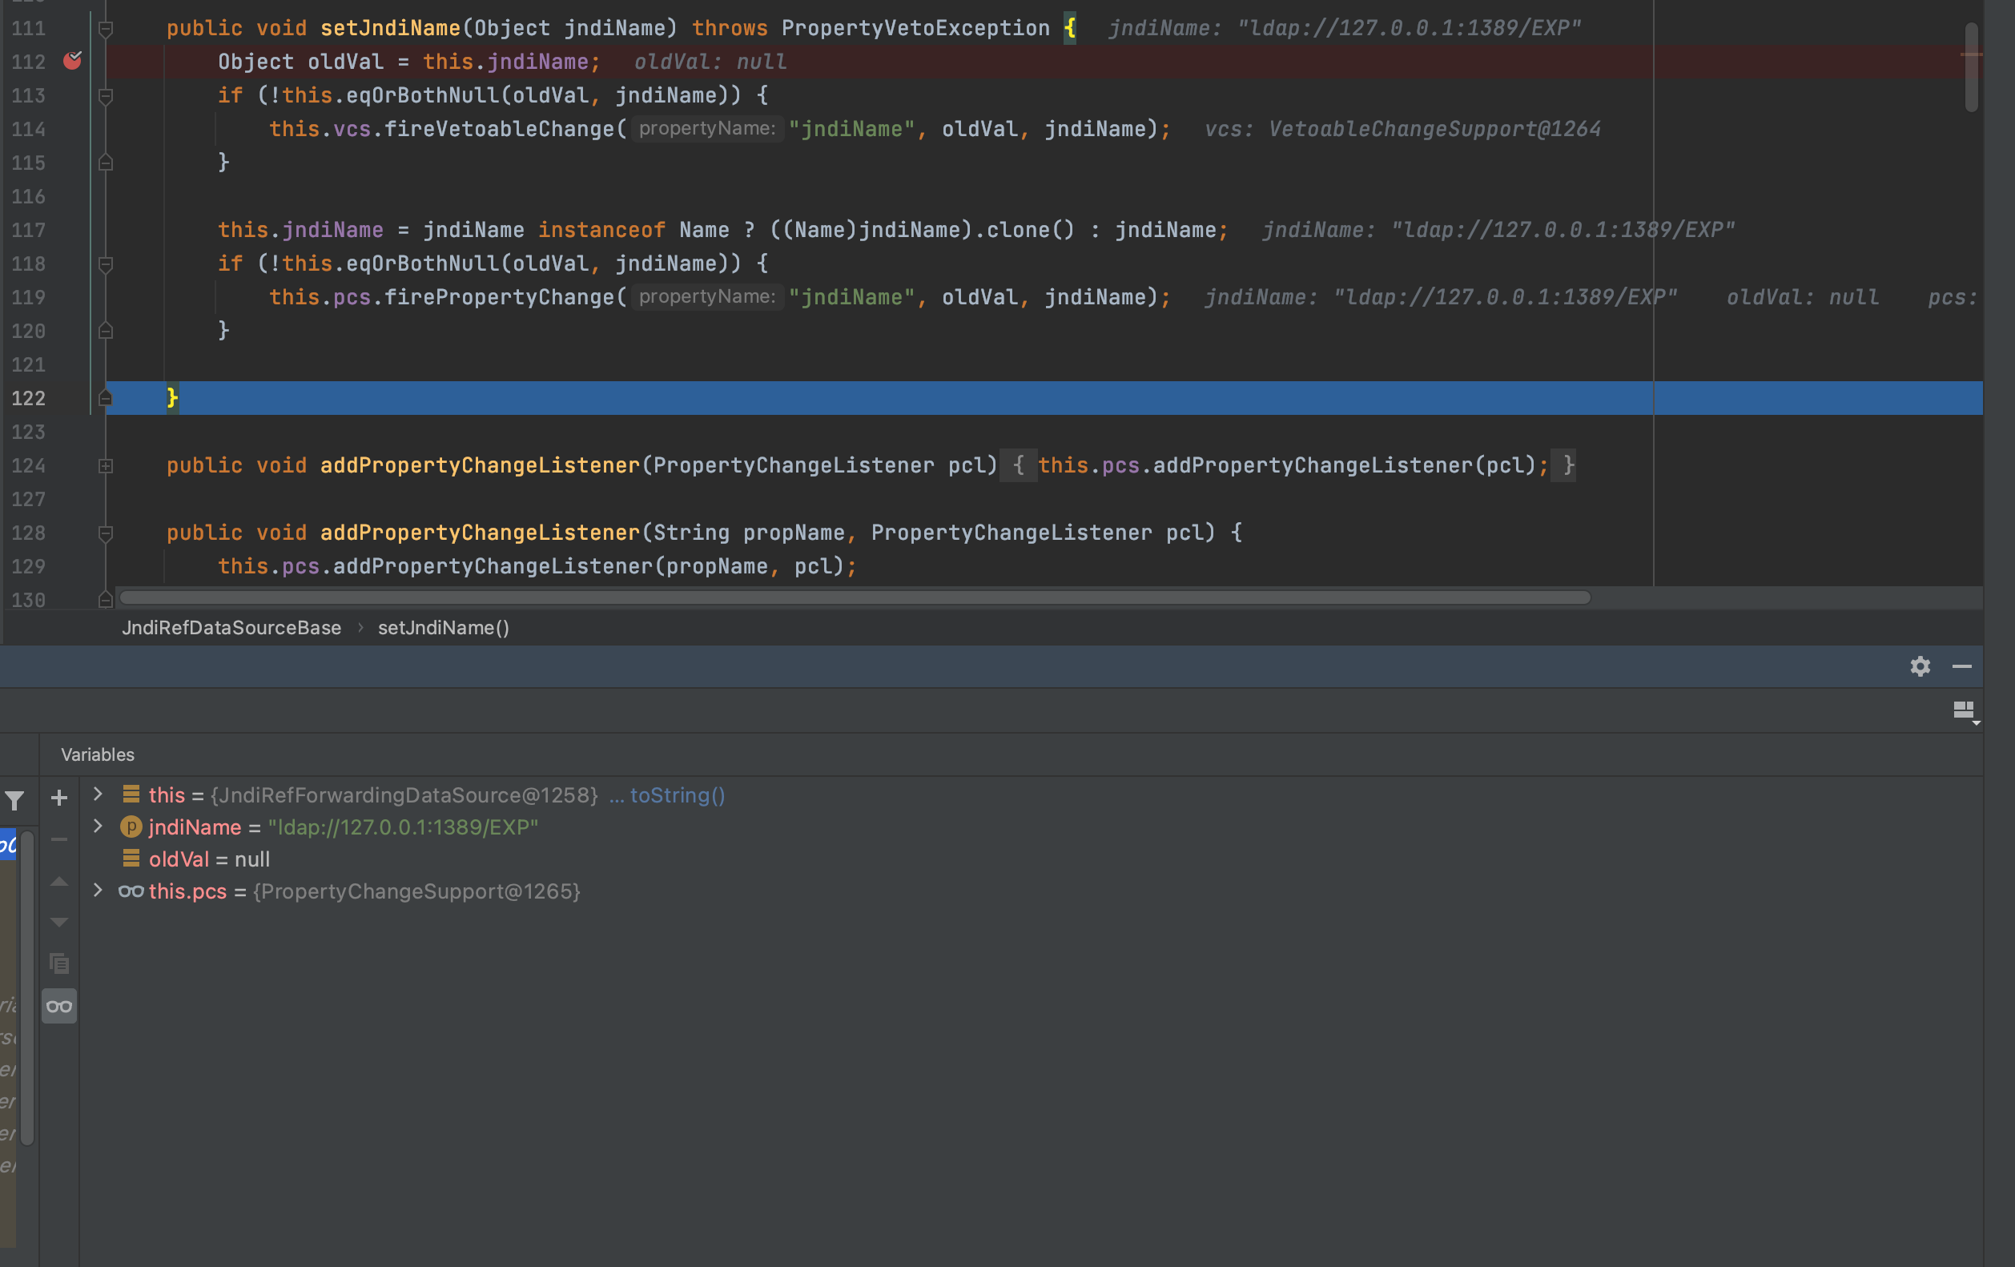Click setJndiName method name on line 111
The image size is (2015, 1267).
click(390, 29)
